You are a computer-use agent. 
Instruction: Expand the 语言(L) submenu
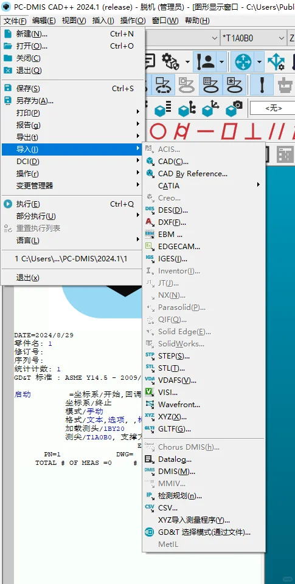72,241
